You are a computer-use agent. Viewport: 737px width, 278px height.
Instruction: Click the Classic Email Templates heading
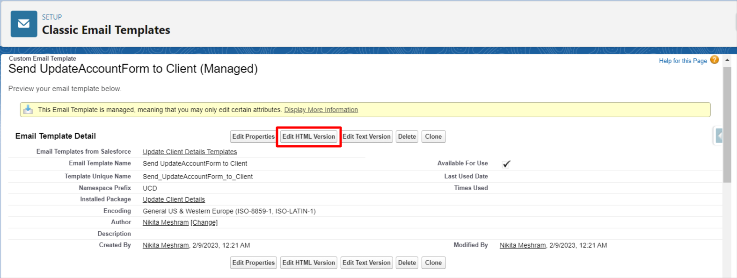point(106,30)
